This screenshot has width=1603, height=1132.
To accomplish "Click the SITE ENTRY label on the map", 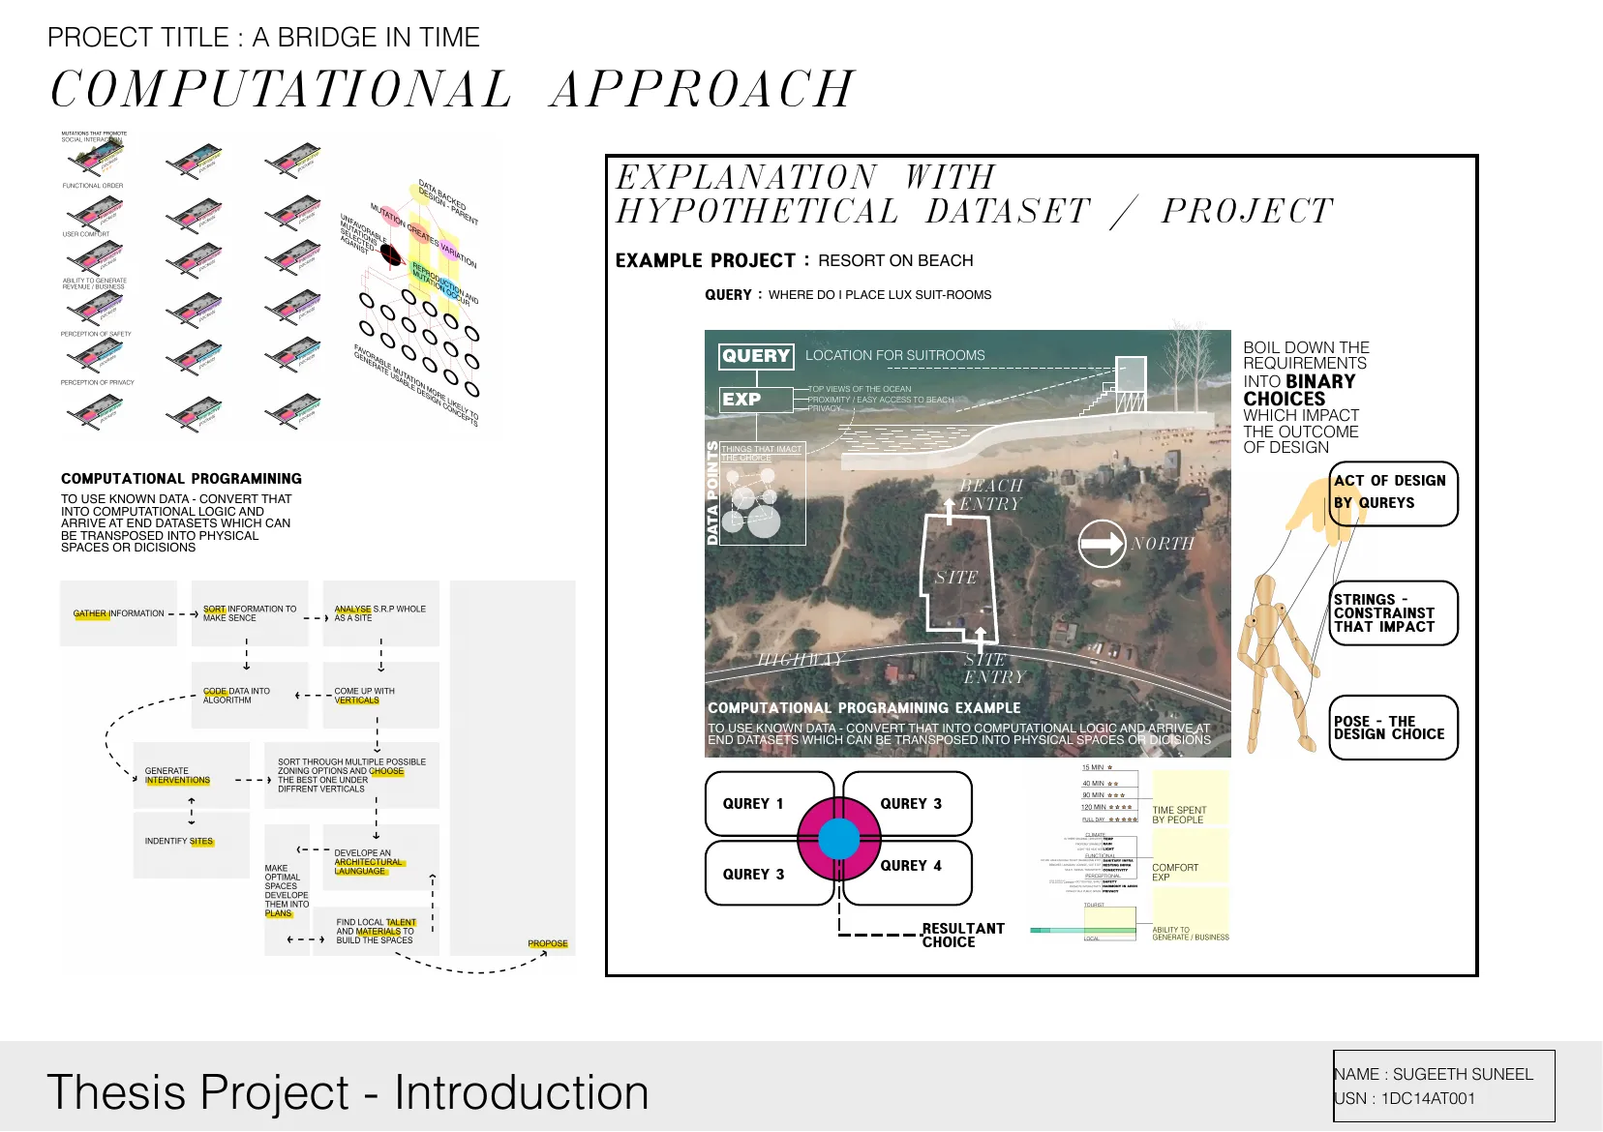I will click(993, 668).
